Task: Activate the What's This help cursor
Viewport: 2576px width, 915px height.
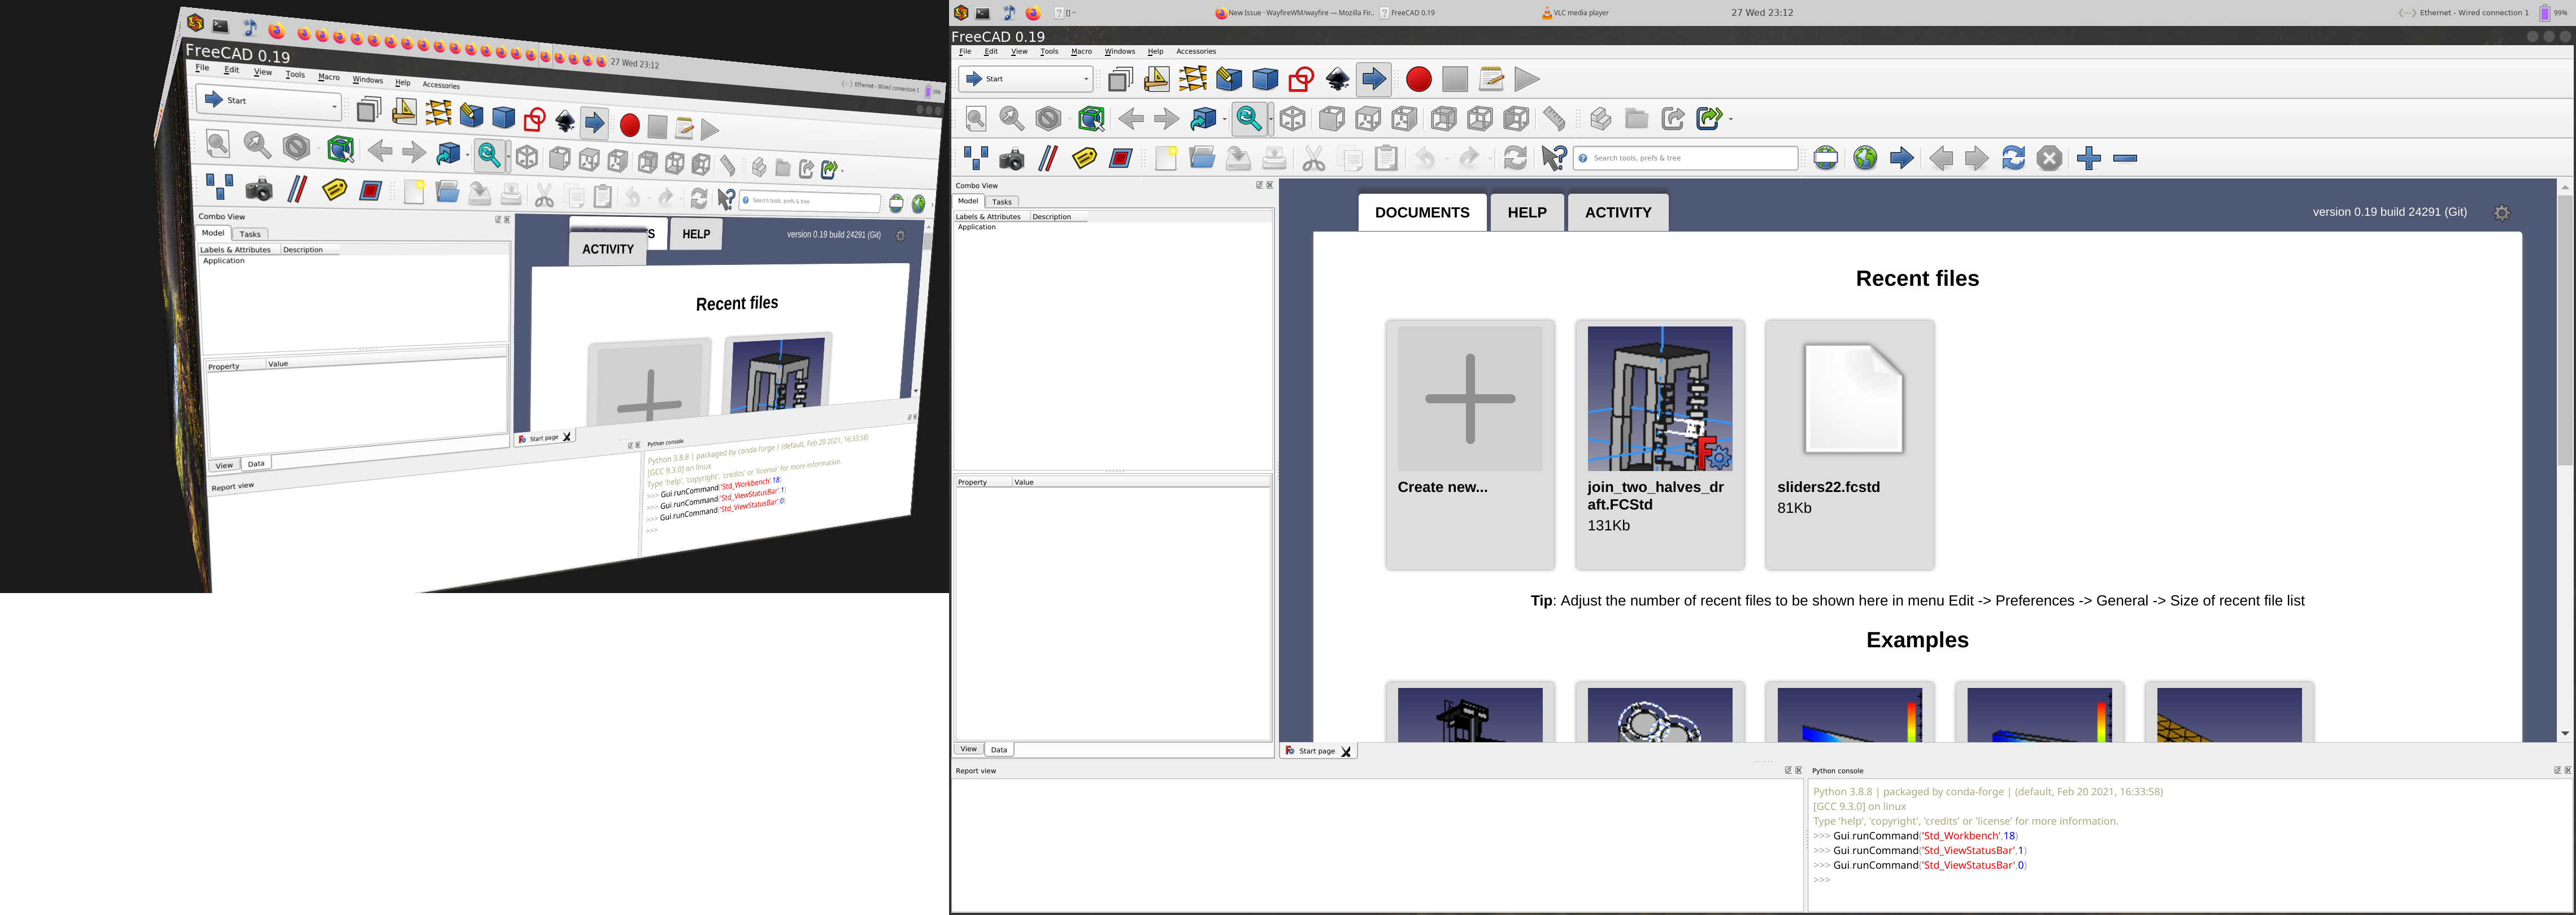Action: coord(1553,158)
